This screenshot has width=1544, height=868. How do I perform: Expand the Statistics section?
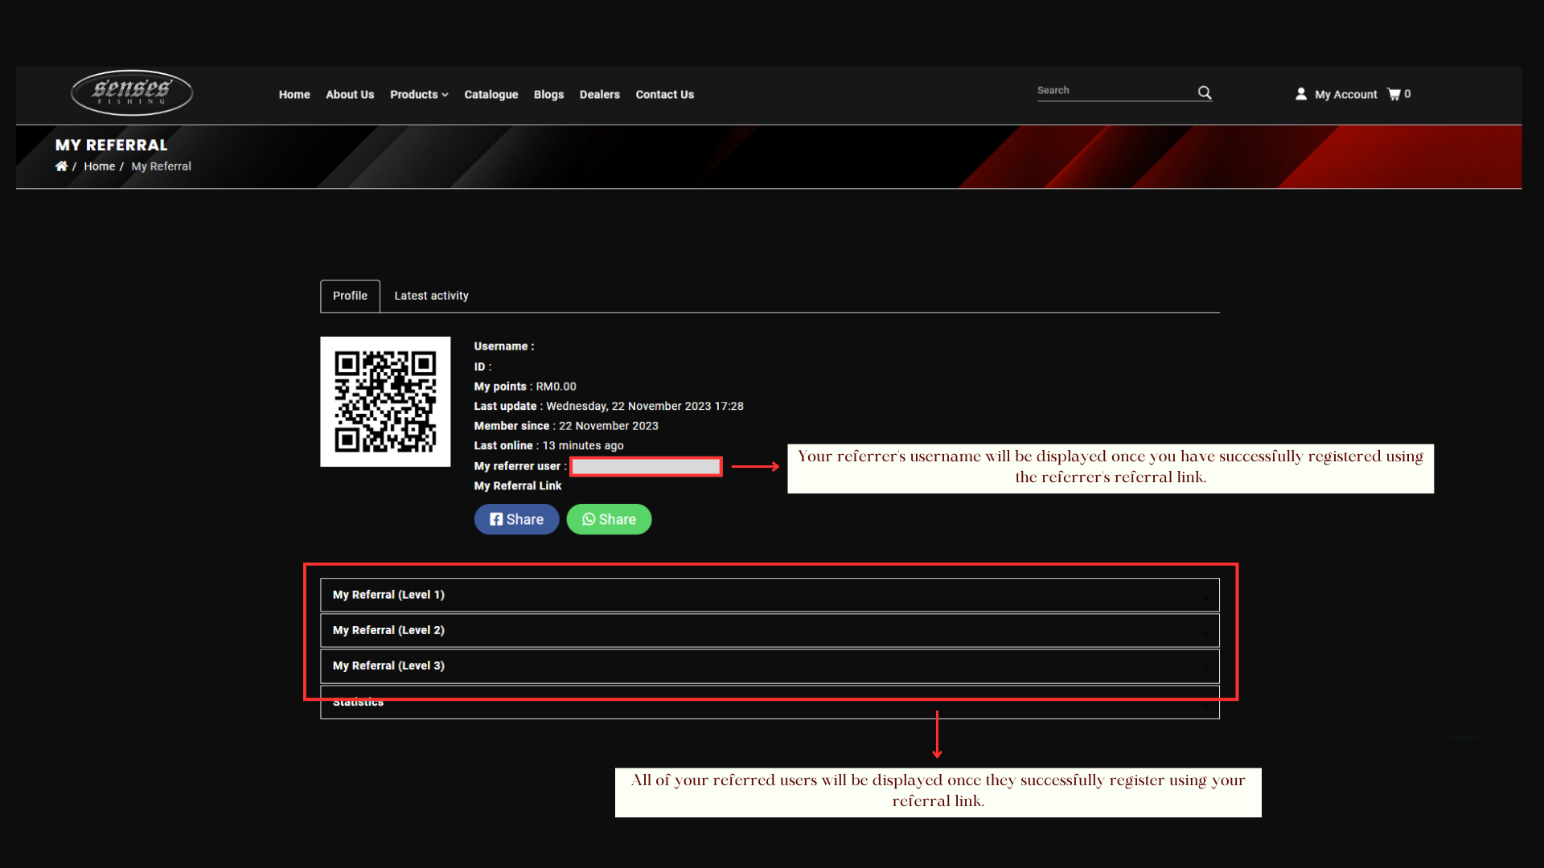[770, 702]
